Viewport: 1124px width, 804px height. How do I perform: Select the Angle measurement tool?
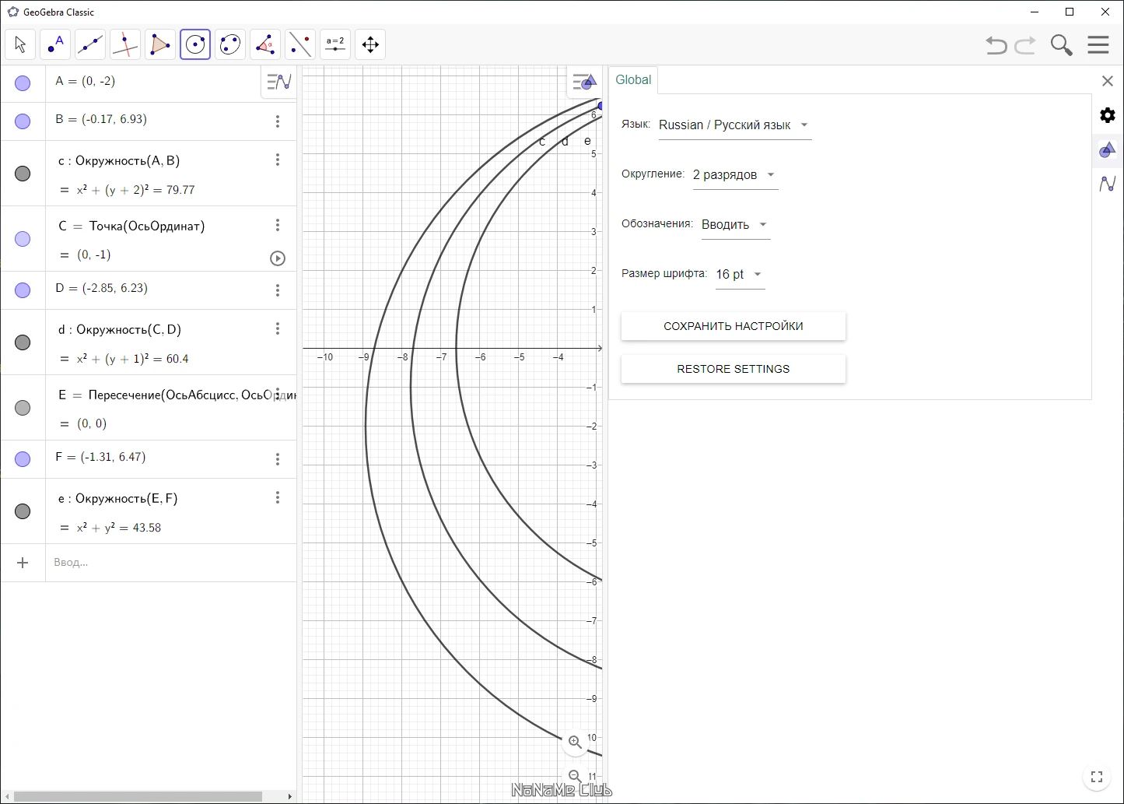click(265, 45)
